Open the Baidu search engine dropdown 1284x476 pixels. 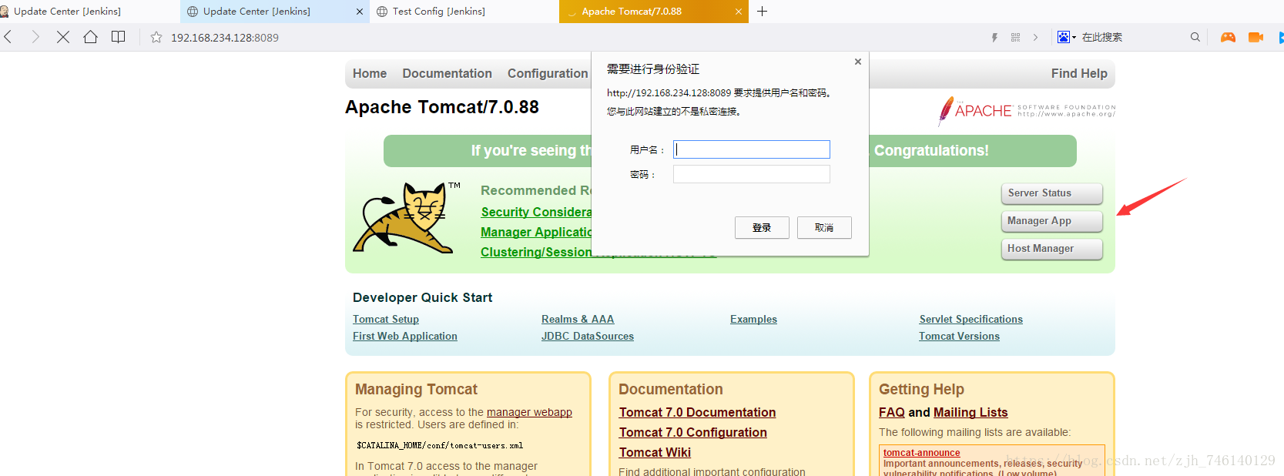1067,37
